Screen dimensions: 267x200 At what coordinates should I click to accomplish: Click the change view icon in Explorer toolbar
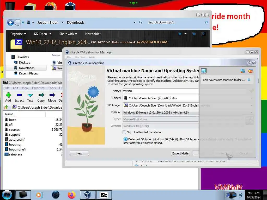coord(180,34)
